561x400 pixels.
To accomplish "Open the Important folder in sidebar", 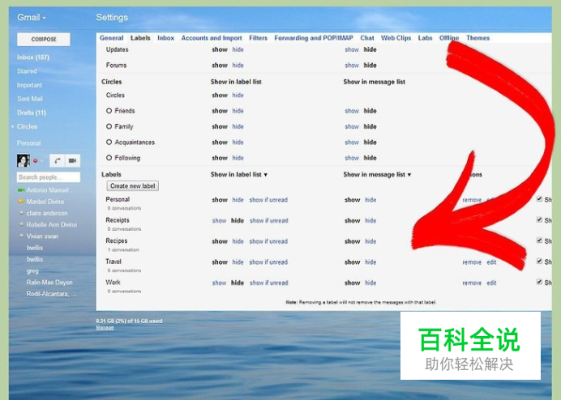I will [x=29, y=85].
